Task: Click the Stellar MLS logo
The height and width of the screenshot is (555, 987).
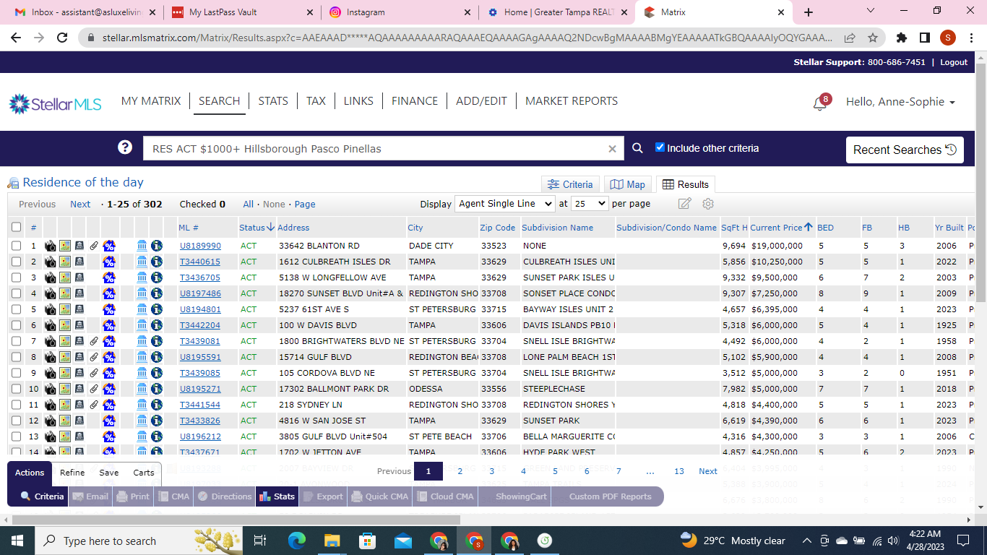Action: coord(56,103)
